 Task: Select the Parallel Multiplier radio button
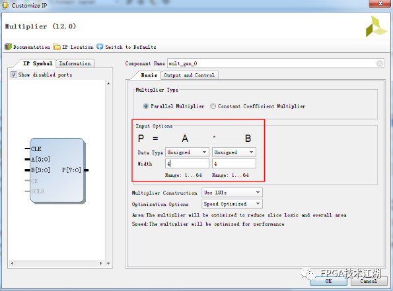pyautogui.click(x=146, y=106)
